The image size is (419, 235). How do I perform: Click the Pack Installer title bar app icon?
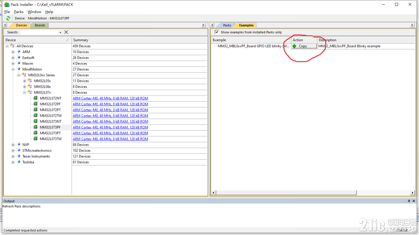pos(7,5)
